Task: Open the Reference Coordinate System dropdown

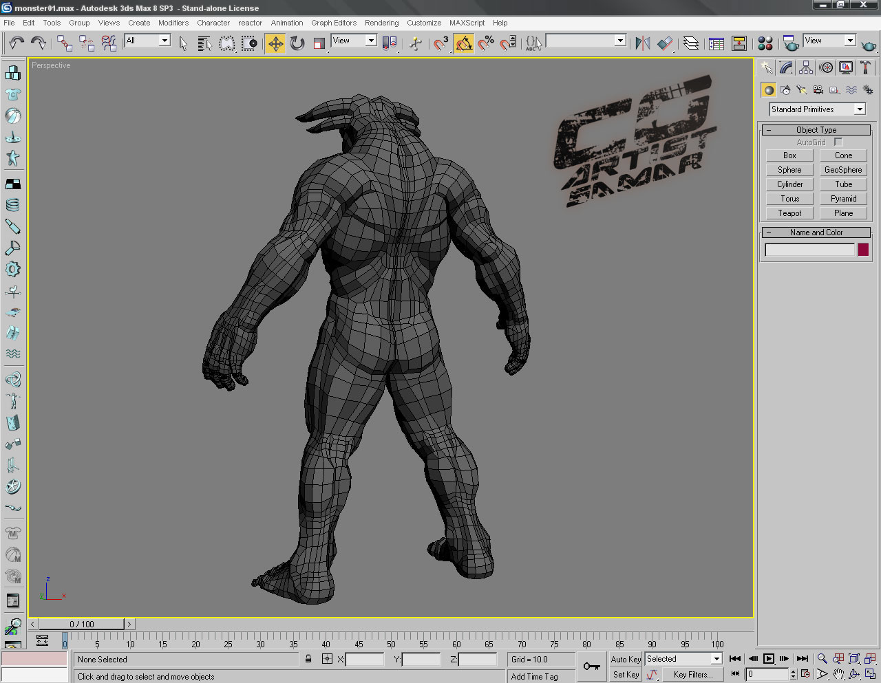Action: click(353, 40)
